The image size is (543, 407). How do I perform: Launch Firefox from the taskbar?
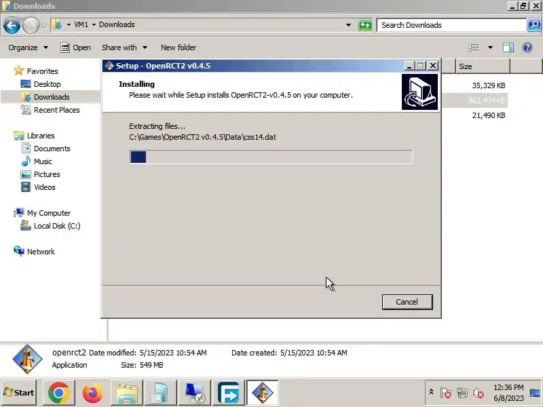(92, 393)
